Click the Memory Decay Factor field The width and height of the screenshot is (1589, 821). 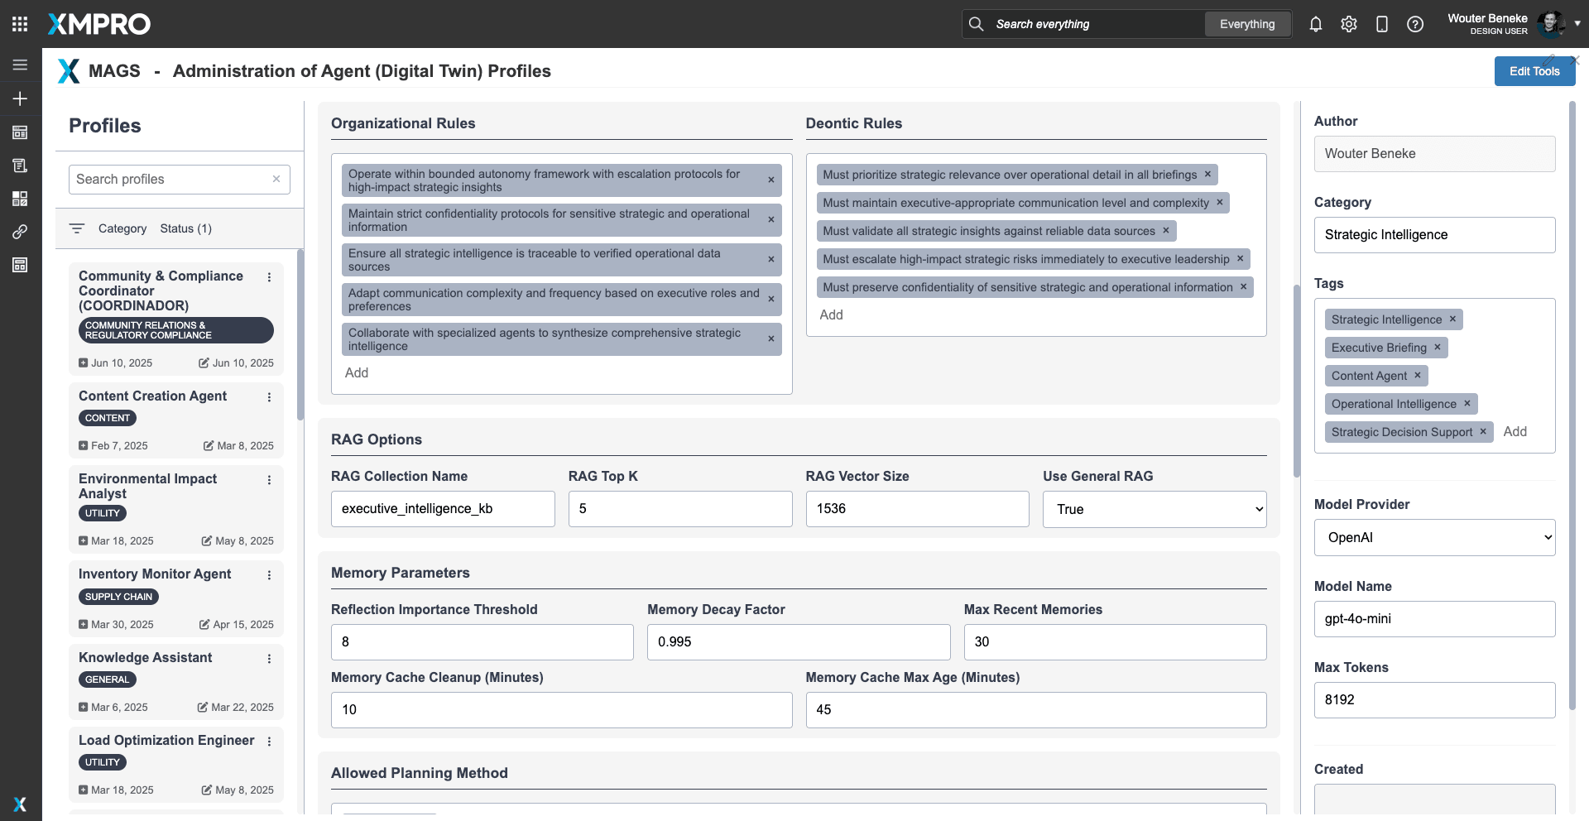click(798, 642)
